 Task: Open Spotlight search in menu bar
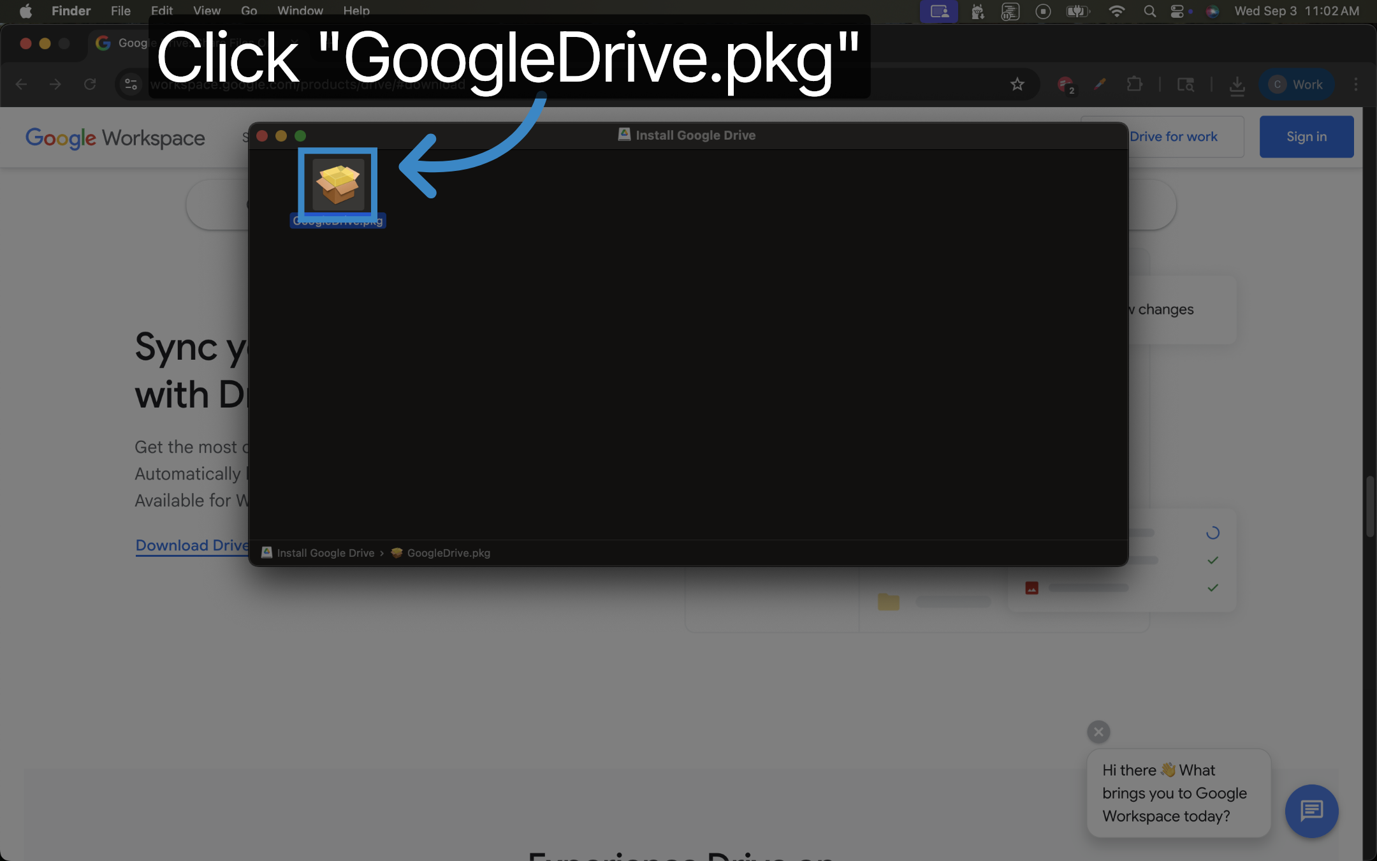pos(1150,11)
